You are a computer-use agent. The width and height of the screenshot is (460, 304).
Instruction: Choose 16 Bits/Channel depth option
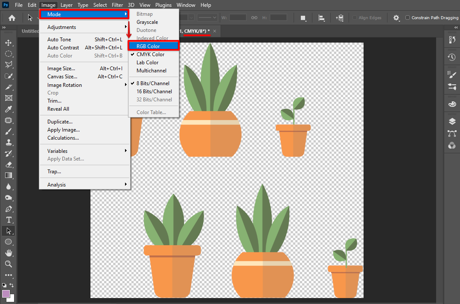tap(154, 92)
